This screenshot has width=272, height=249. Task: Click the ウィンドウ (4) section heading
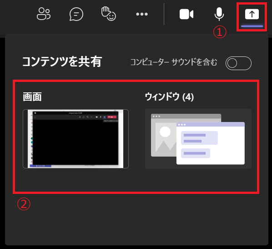tap(169, 97)
